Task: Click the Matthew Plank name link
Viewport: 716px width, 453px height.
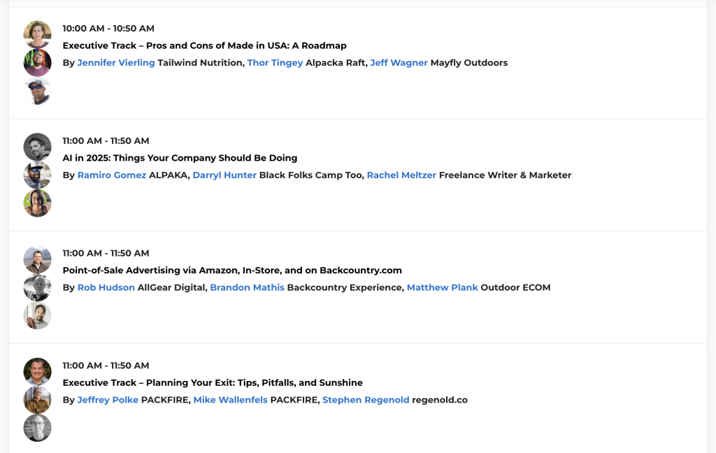Action: (x=442, y=287)
